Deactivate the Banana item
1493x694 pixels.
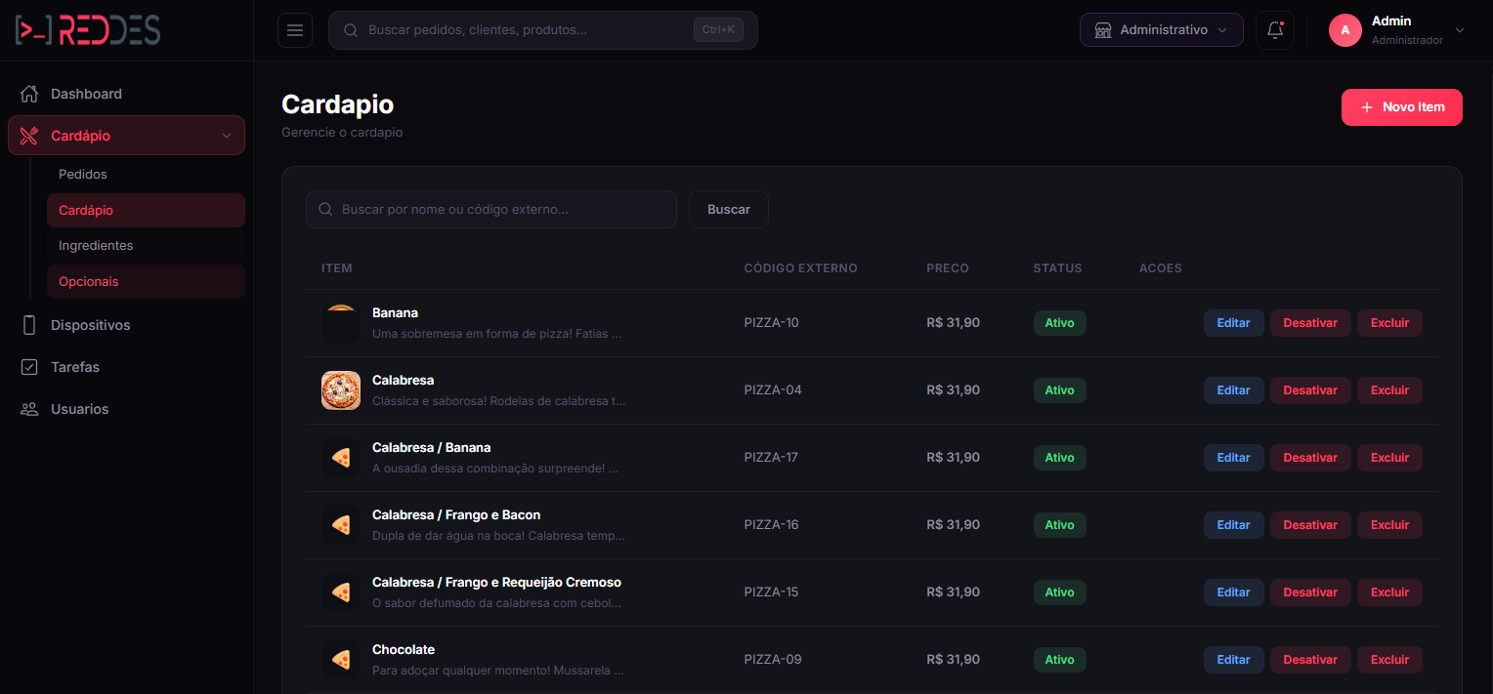(1309, 323)
